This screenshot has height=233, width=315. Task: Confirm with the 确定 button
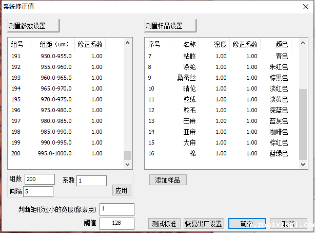point(248,224)
